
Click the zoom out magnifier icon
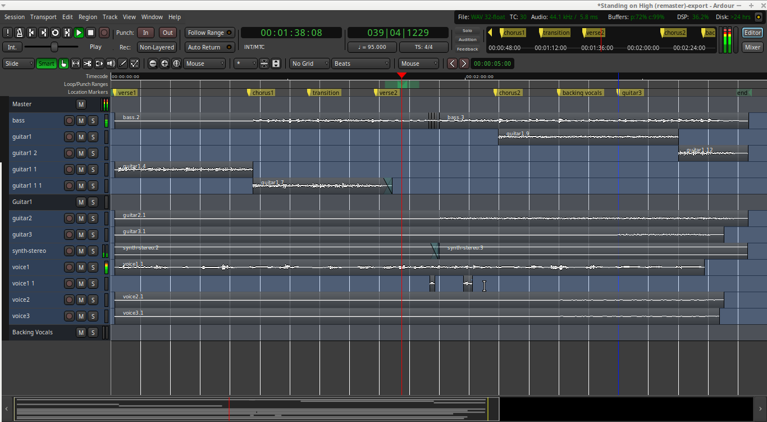153,63
